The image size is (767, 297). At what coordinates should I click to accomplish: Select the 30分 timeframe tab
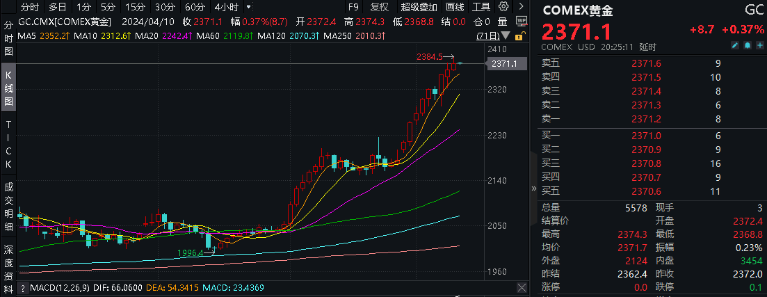pyautogui.click(x=165, y=7)
